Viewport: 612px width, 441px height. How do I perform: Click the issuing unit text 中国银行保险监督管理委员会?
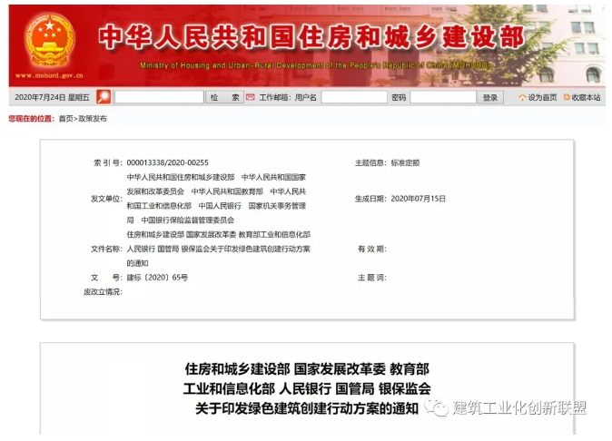[188, 220]
